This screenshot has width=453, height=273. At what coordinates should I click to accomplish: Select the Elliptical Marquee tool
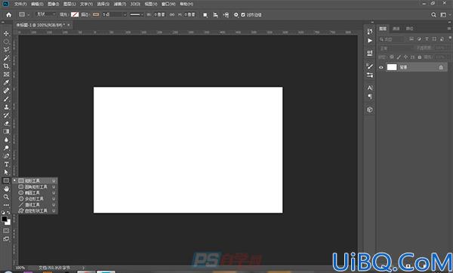click(x=6, y=41)
